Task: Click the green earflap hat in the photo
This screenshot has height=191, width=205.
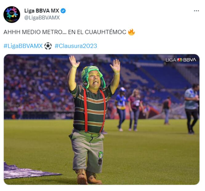Action: pyautogui.click(x=93, y=77)
